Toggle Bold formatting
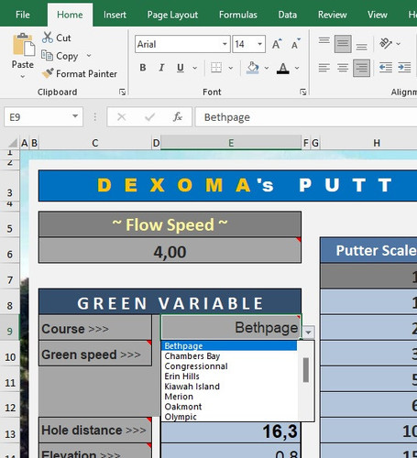Image resolution: width=417 pixels, height=458 pixels. tap(143, 68)
